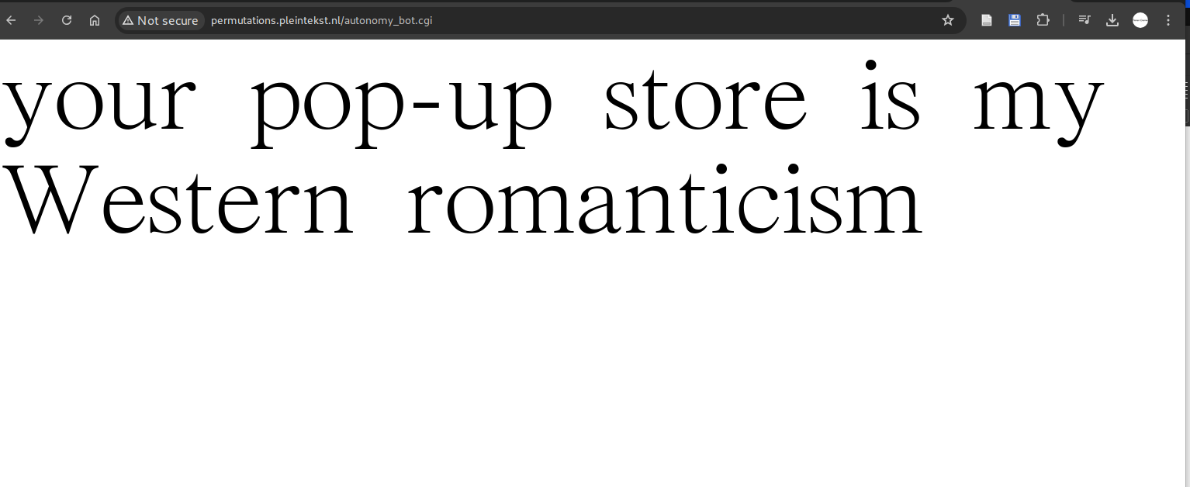Click the gray document extension icon

click(987, 20)
